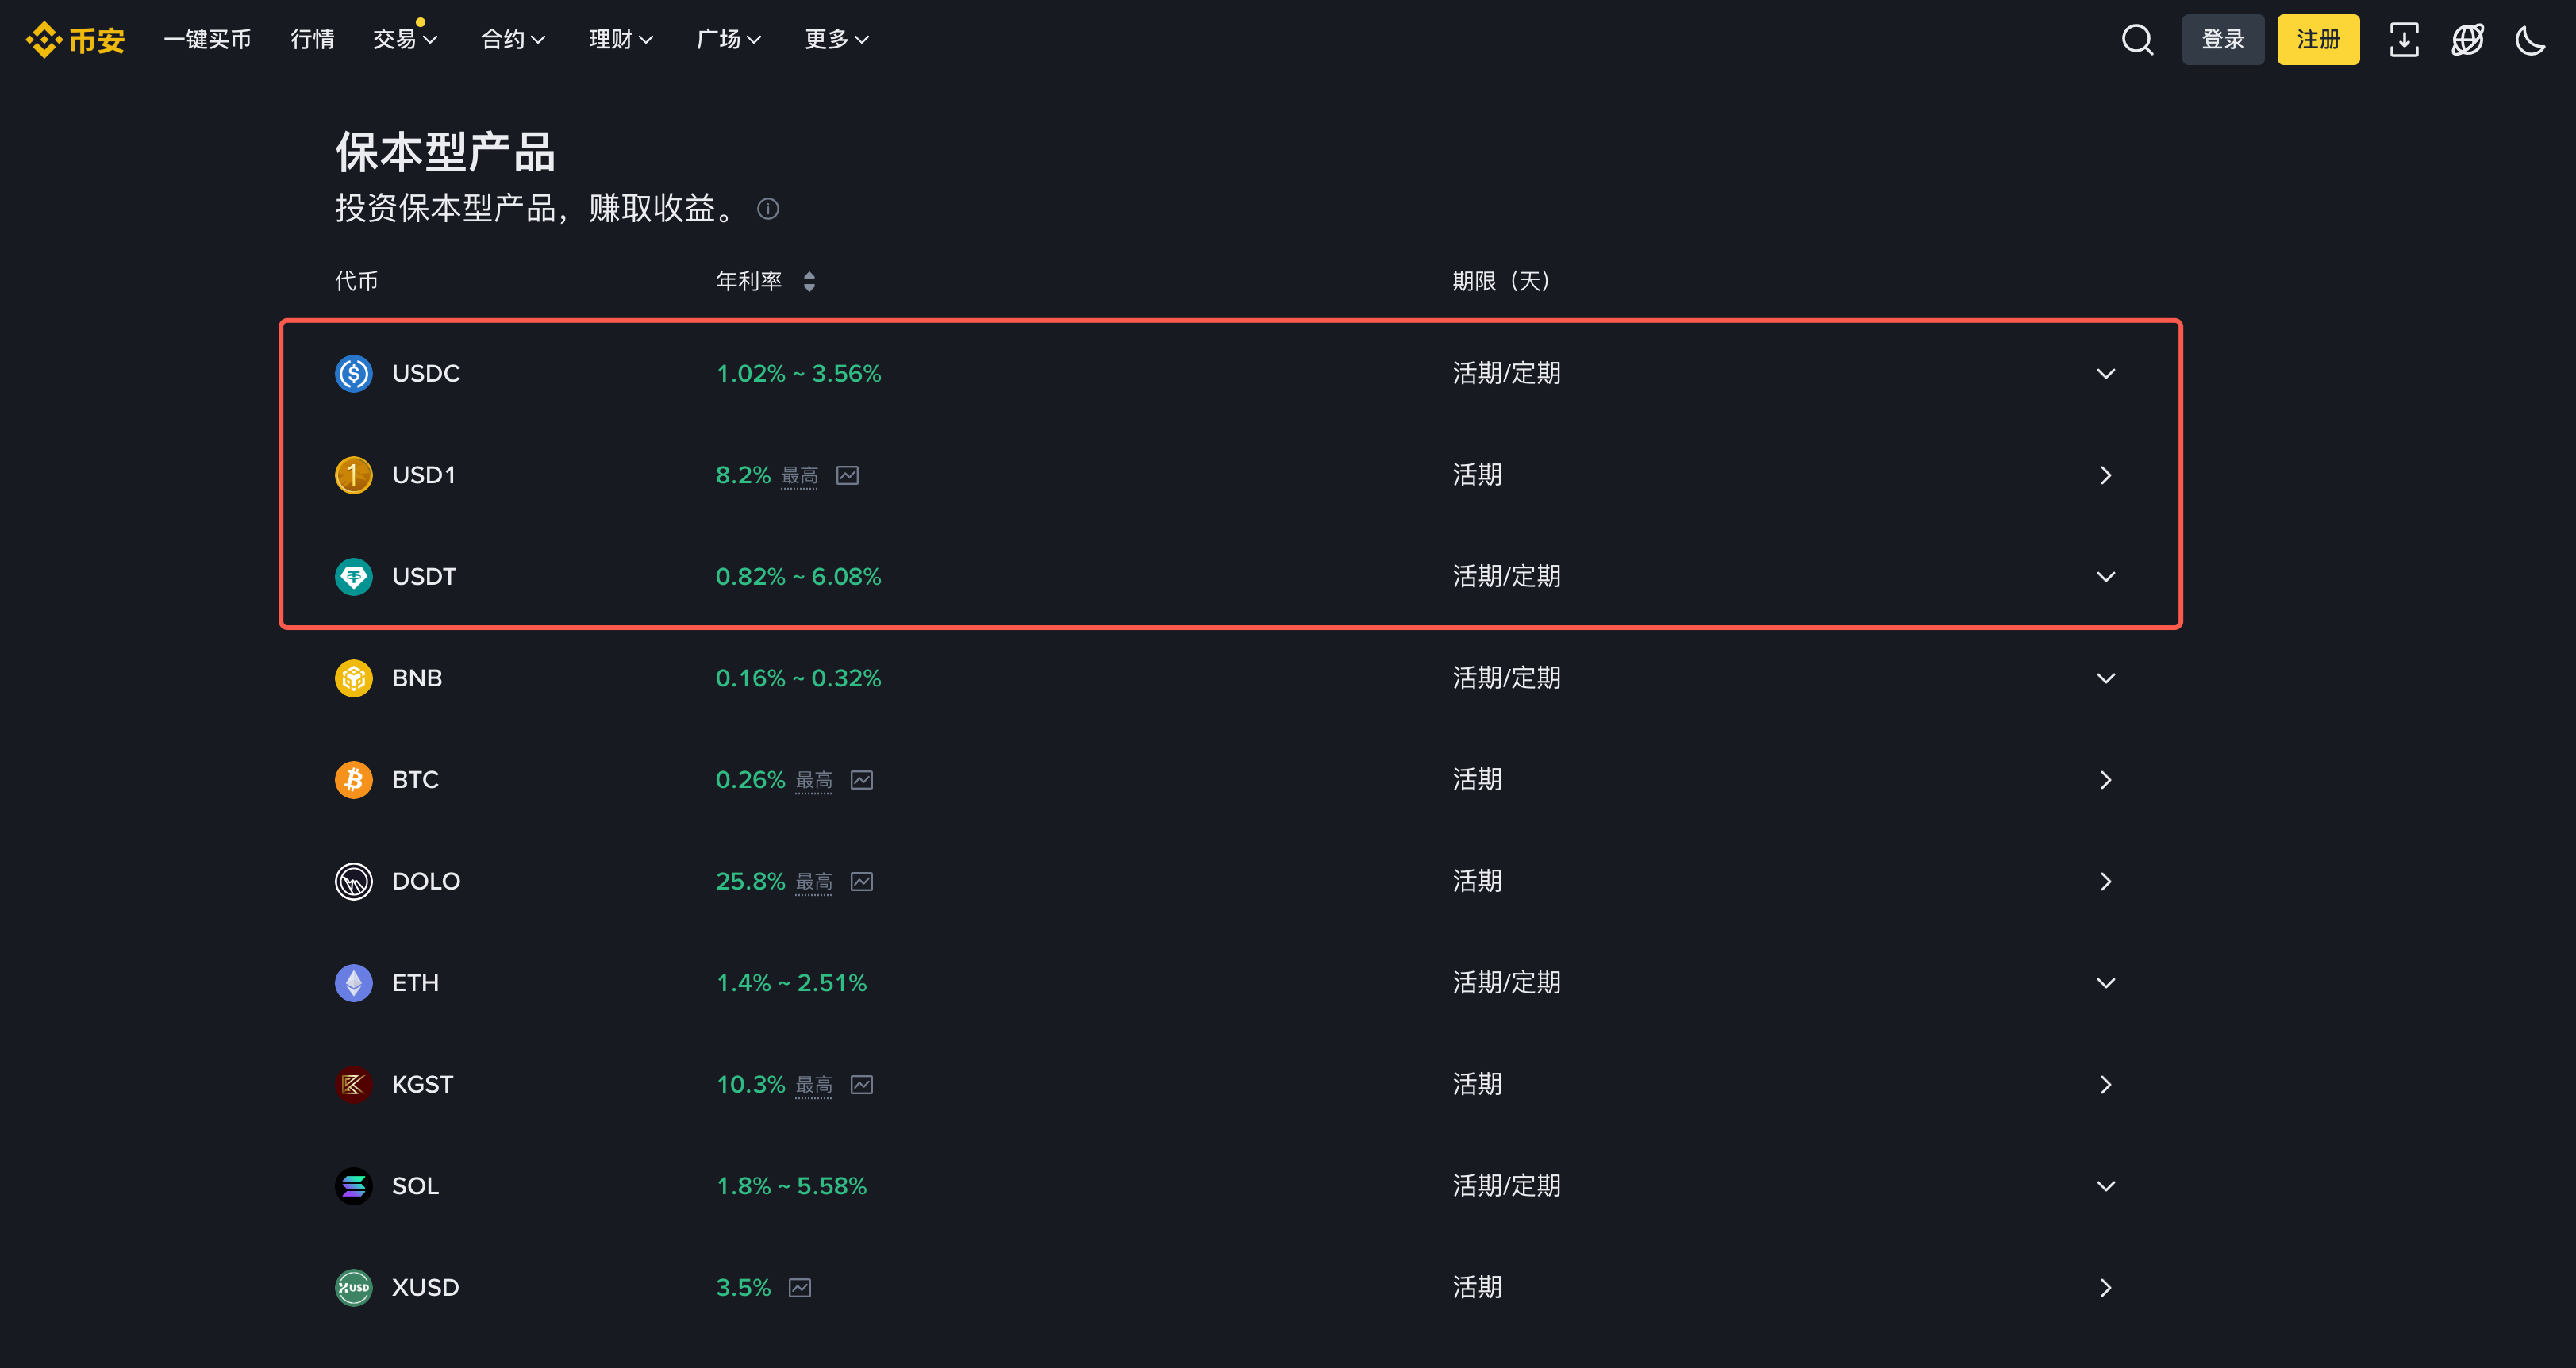Open the 交易 dropdown menu
This screenshot has width=2576, height=1368.
pyautogui.click(x=404, y=39)
